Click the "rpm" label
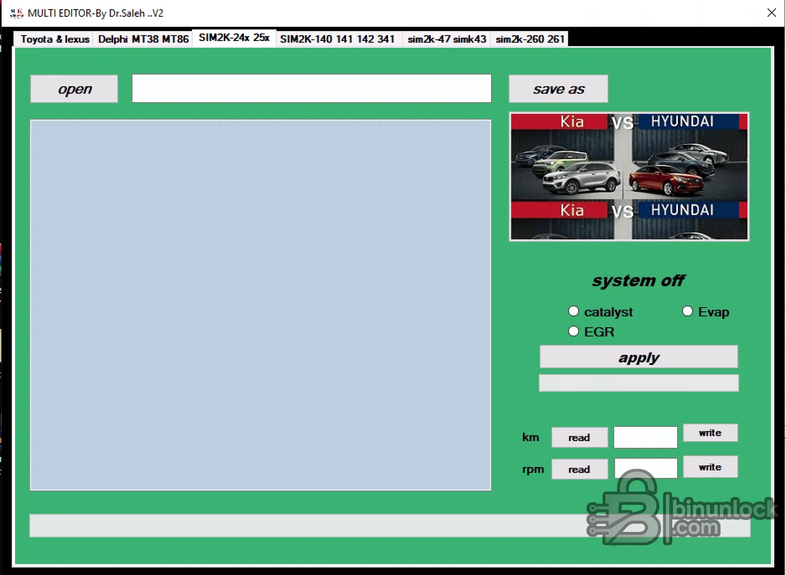The width and height of the screenshot is (786, 575). tap(533, 469)
